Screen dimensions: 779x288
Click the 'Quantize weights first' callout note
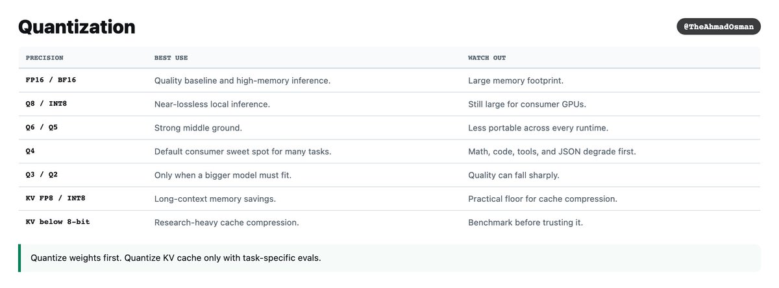pos(389,258)
